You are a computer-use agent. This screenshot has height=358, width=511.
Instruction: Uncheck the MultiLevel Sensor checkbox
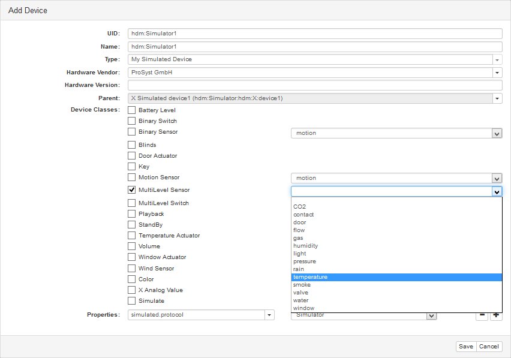pyautogui.click(x=132, y=190)
